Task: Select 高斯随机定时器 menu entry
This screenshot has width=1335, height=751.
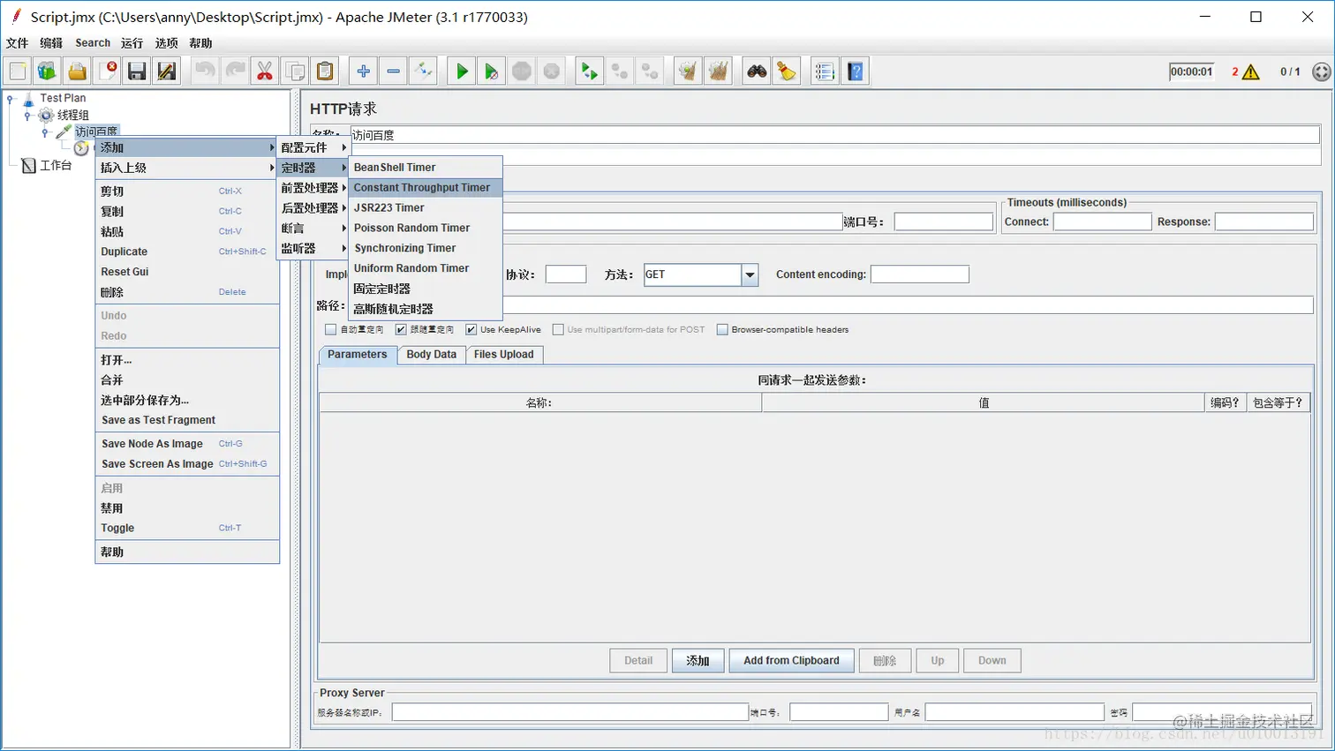Action: (x=426, y=310)
